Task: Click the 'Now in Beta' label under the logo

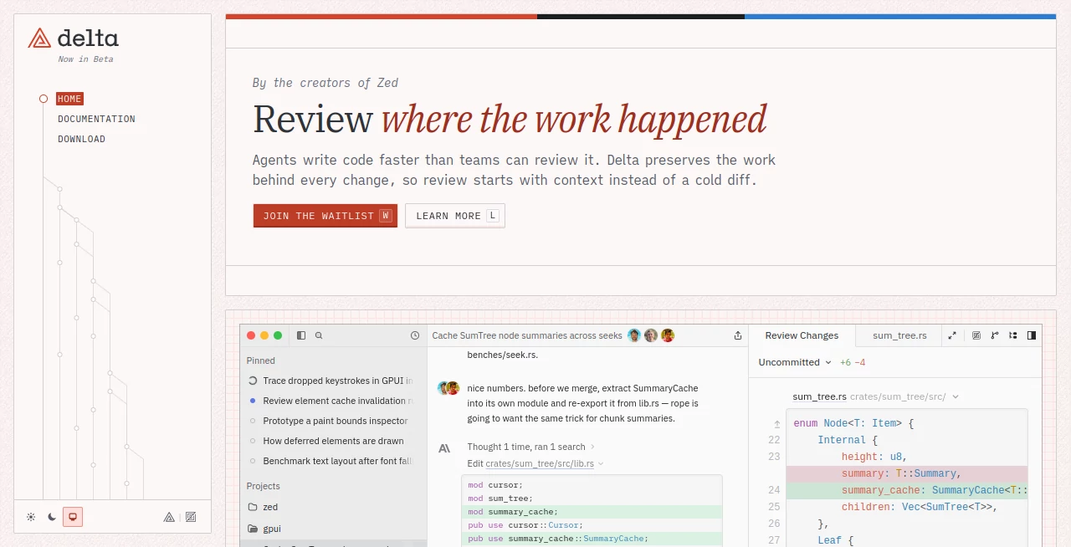Action: 85,59
